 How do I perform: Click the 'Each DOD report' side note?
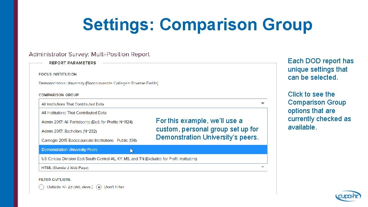320,69
